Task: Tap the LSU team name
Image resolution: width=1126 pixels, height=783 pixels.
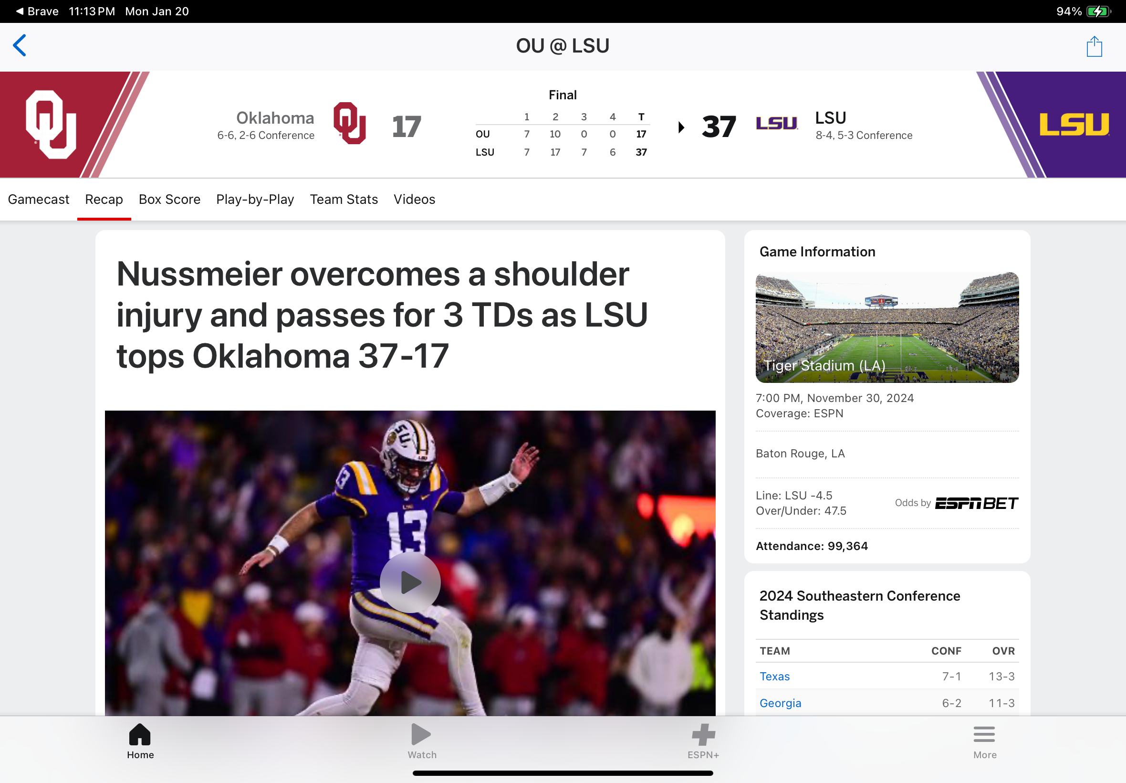Action: (830, 118)
